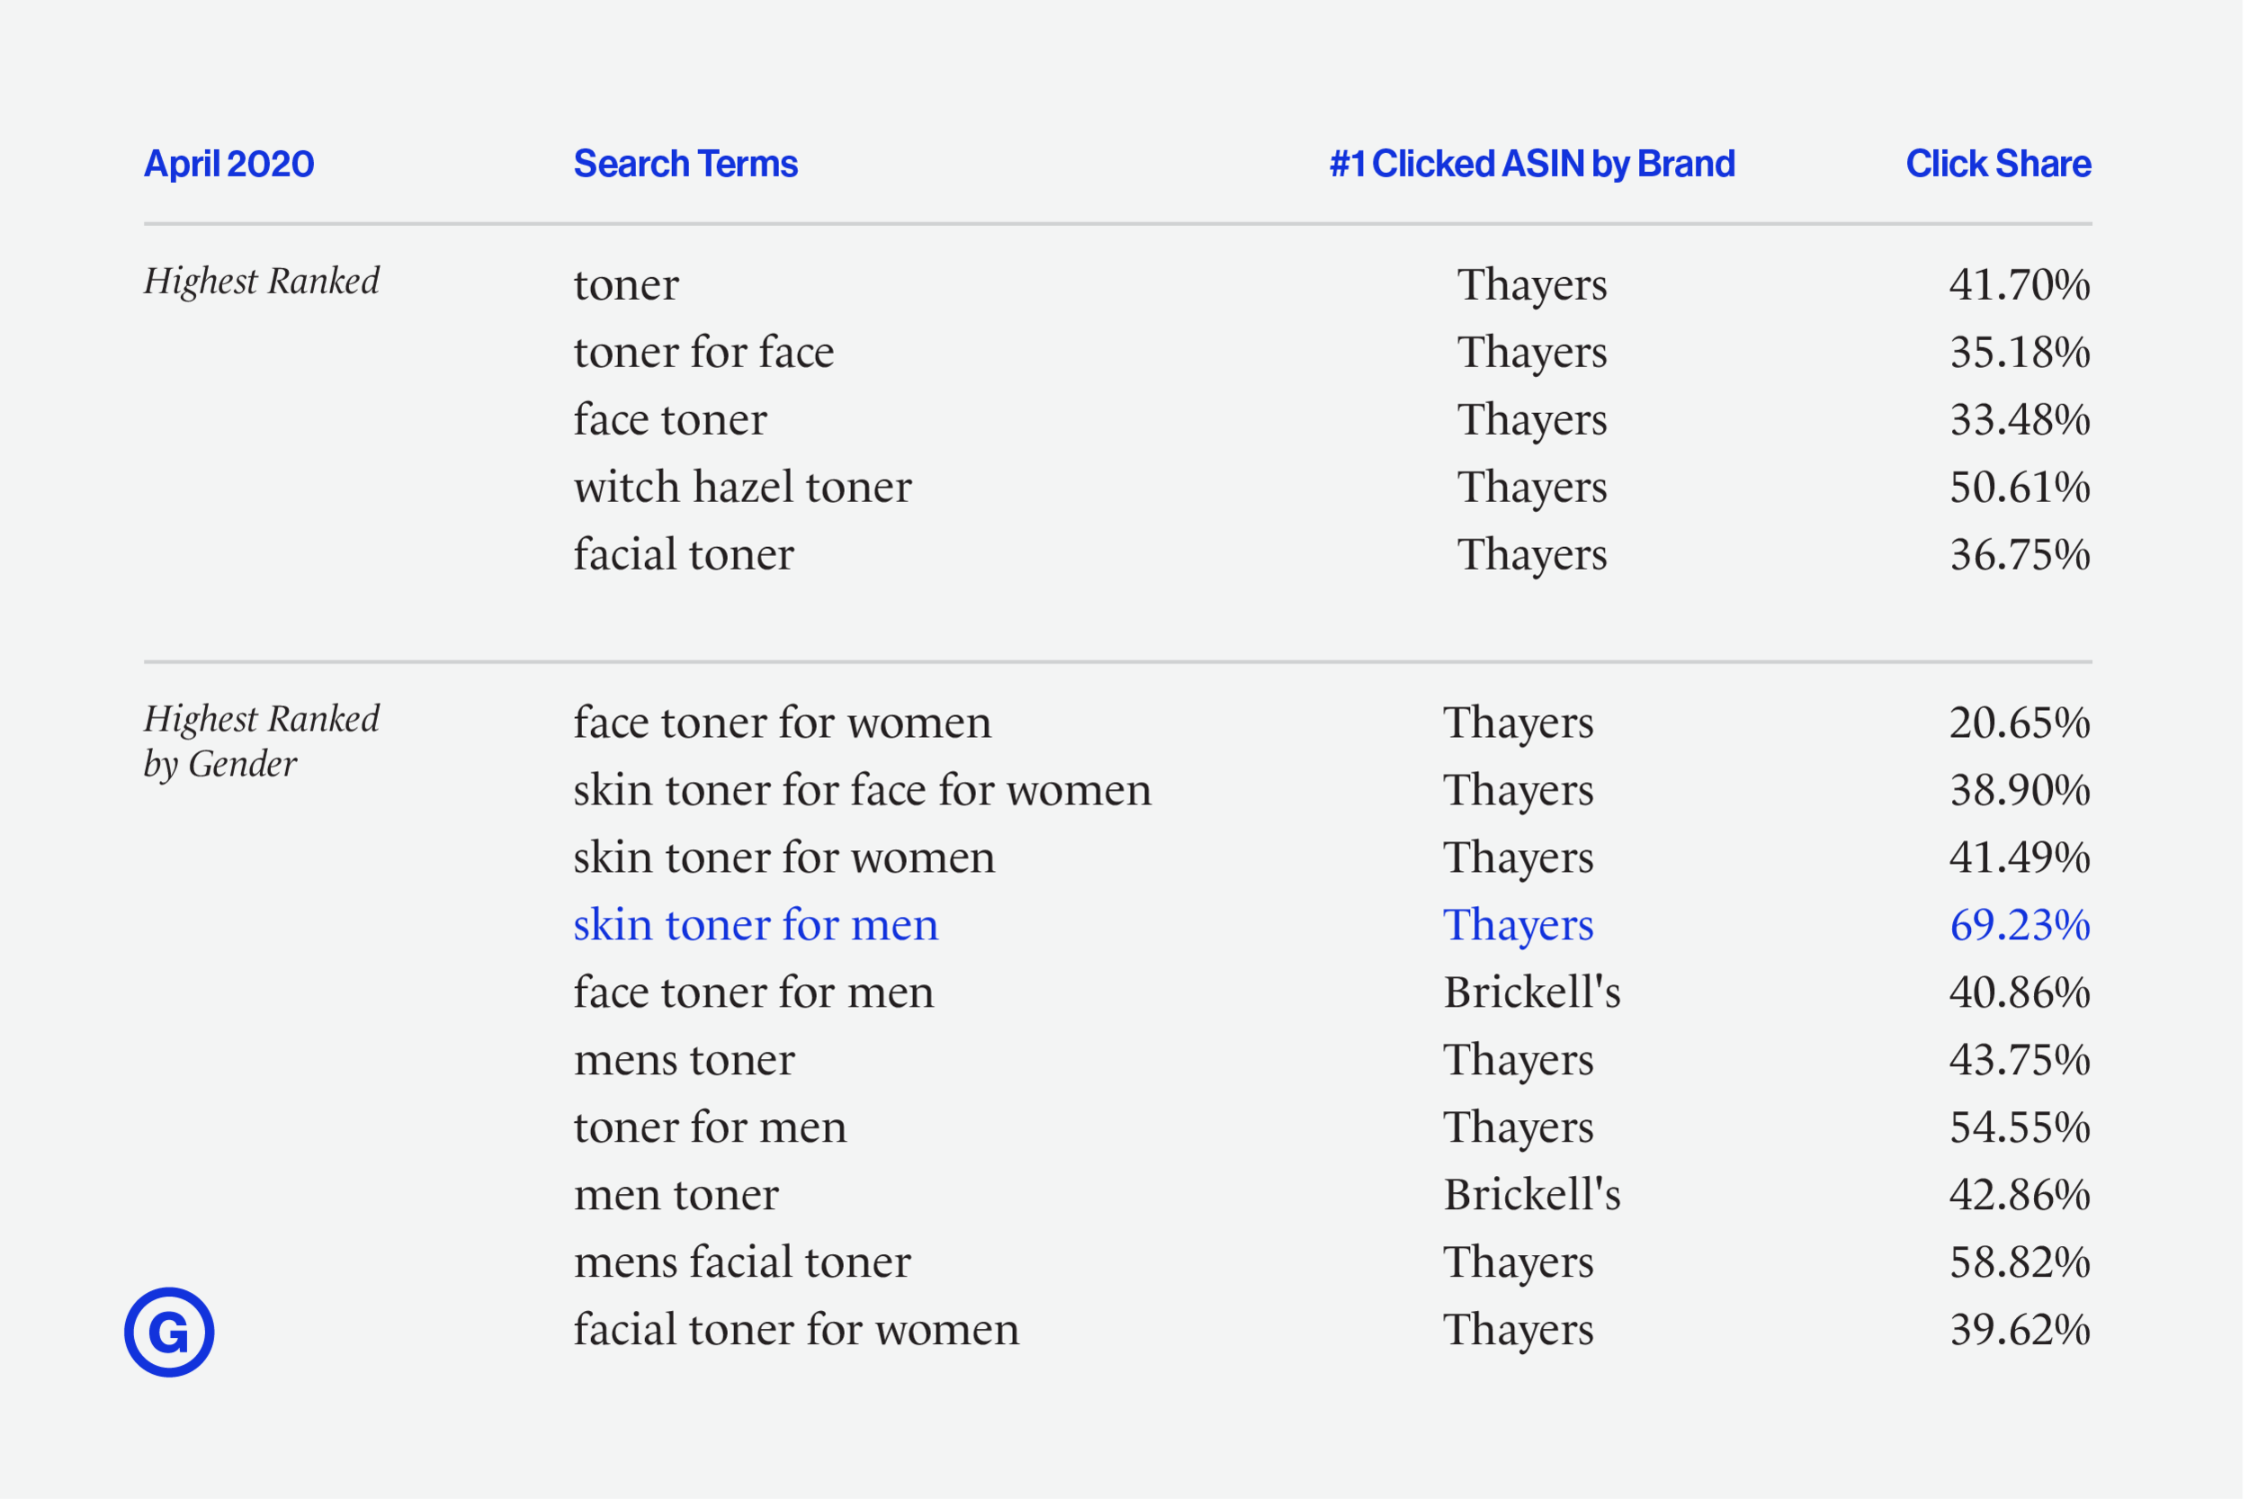Click Brickell's in the 'men toner' row
Viewport: 2249px width, 1499px height.
(x=1531, y=1194)
